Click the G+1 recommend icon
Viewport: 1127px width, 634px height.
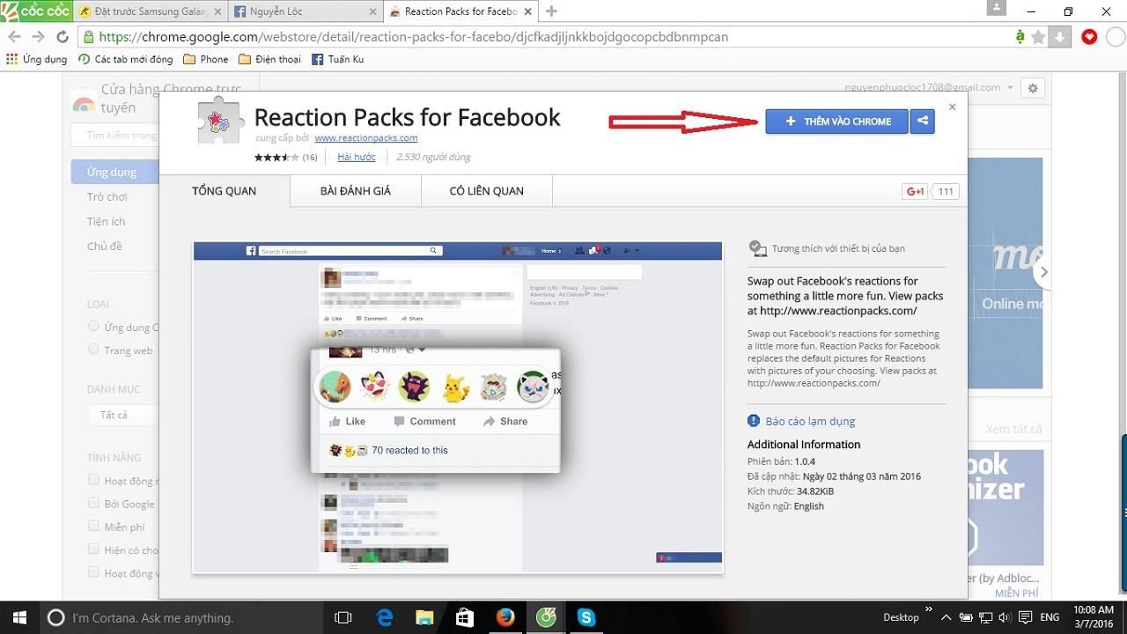point(916,191)
